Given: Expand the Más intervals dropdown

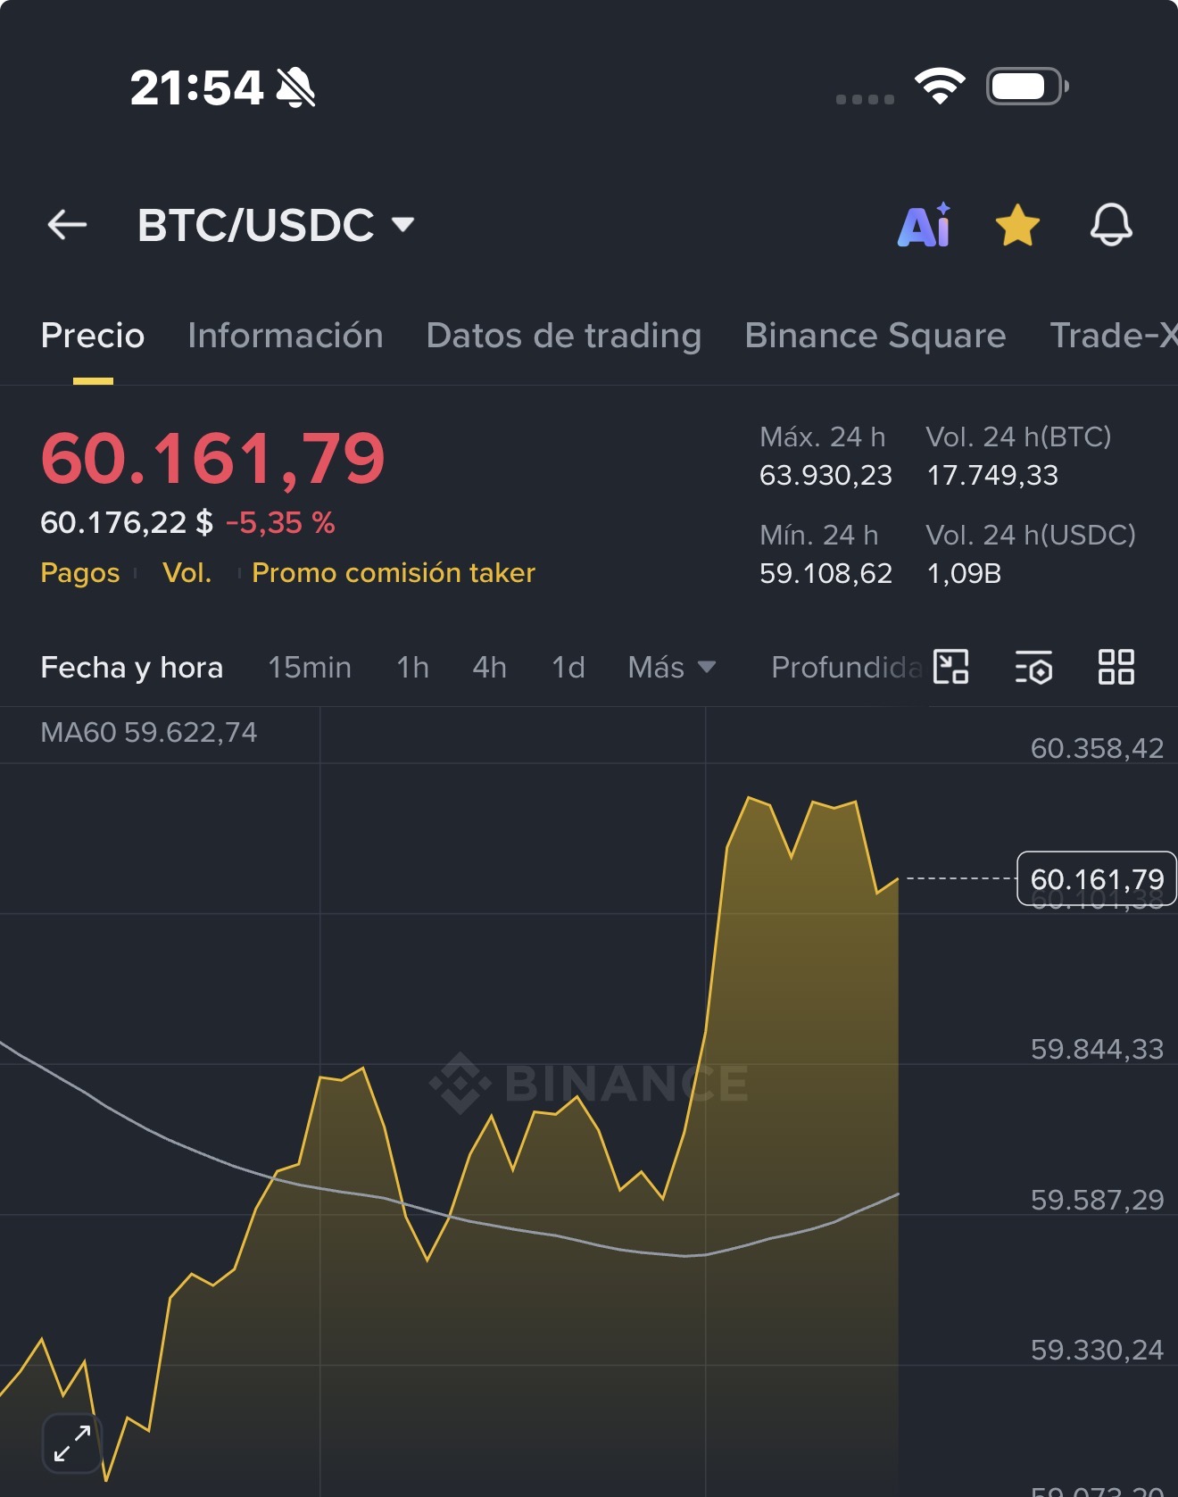Looking at the screenshot, I should click(672, 668).
